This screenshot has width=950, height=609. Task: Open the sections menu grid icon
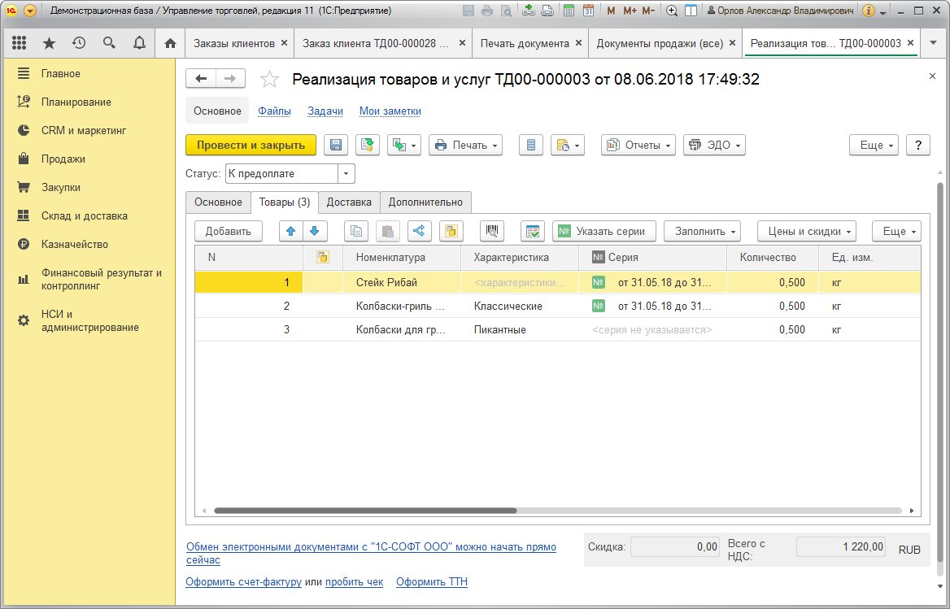click(x=20, y=43)
